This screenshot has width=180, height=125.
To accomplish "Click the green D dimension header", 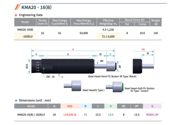I will click(x=111, y=106).
